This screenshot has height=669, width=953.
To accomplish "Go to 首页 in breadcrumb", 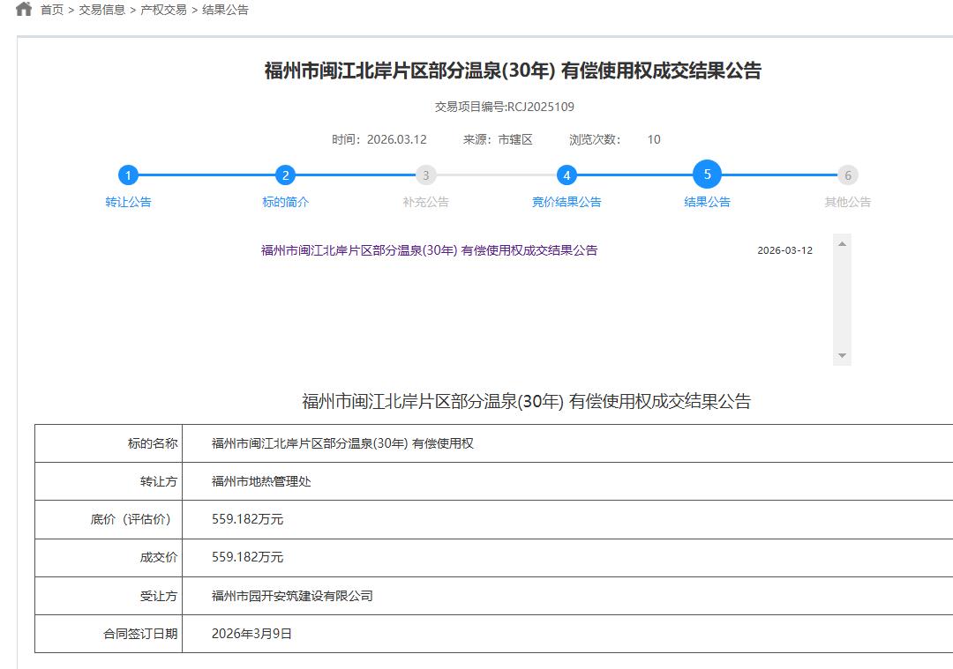I will [52, 11].
